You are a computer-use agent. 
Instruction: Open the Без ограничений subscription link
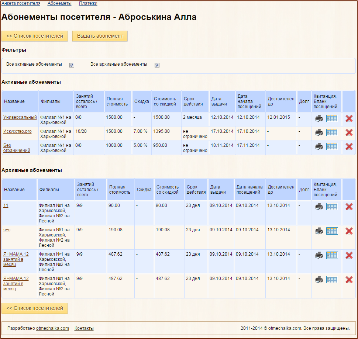pyautogui.click(x=17, y=148)
